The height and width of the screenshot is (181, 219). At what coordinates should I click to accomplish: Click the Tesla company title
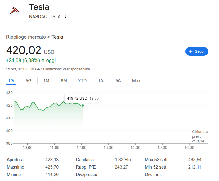coord(39,7)
